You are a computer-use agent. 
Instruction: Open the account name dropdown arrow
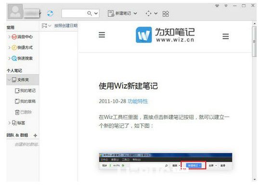(40, 13)
